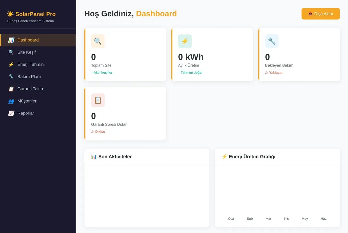Click the Garanti Süresi Dolan label
Screen dimensions: 348x233
[x=109, y=124]
